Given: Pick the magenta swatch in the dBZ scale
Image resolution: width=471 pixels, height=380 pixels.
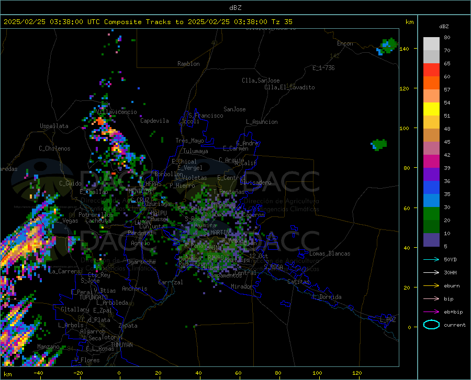Looking at the screenshot, I should coord(431,162).
